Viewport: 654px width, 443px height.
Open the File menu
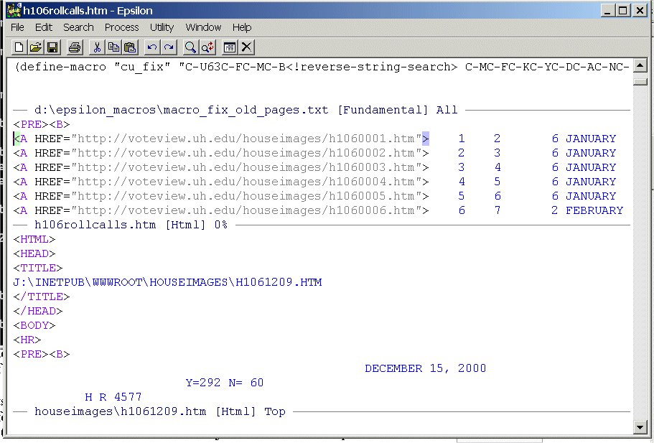click(x=17, y=27)
